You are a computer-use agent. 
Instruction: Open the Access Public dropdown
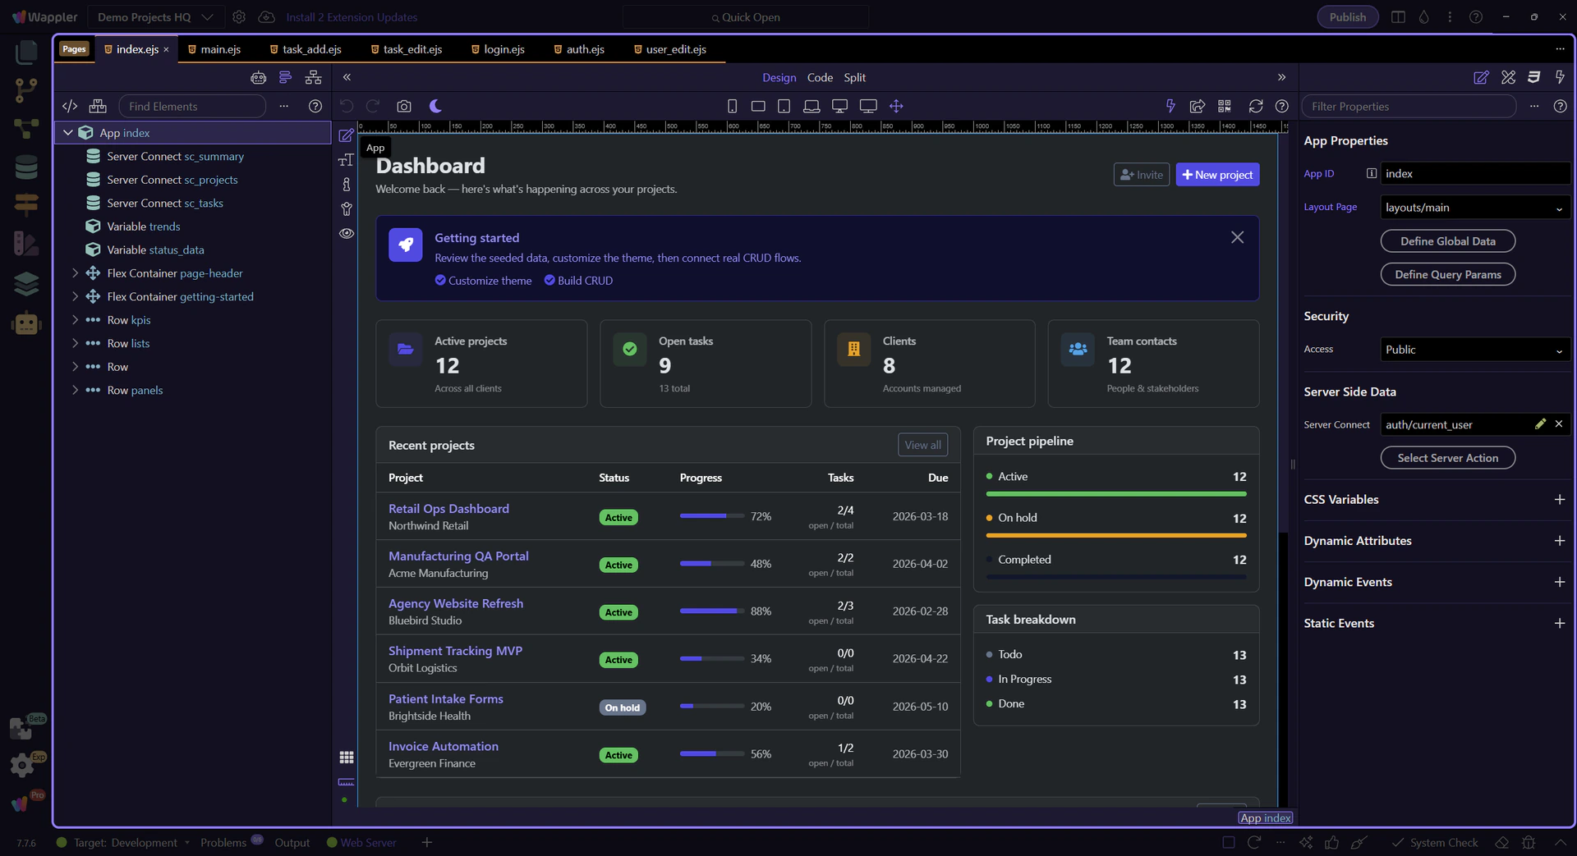pos(1474,350)
